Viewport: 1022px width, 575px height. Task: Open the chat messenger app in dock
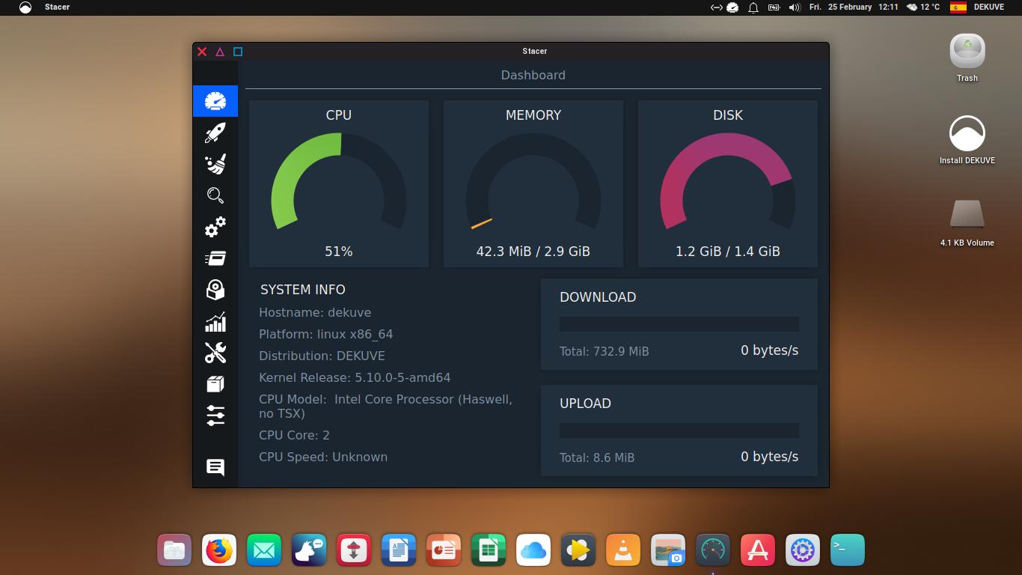(309, 551)
